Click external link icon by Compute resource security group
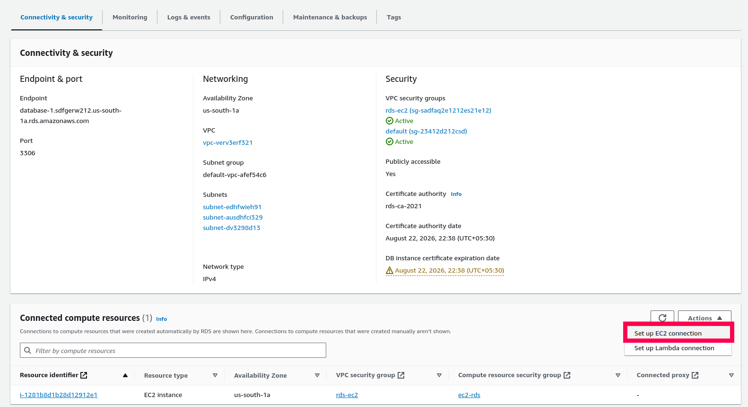The image size is (748, 407). click(x=567, y=375)
